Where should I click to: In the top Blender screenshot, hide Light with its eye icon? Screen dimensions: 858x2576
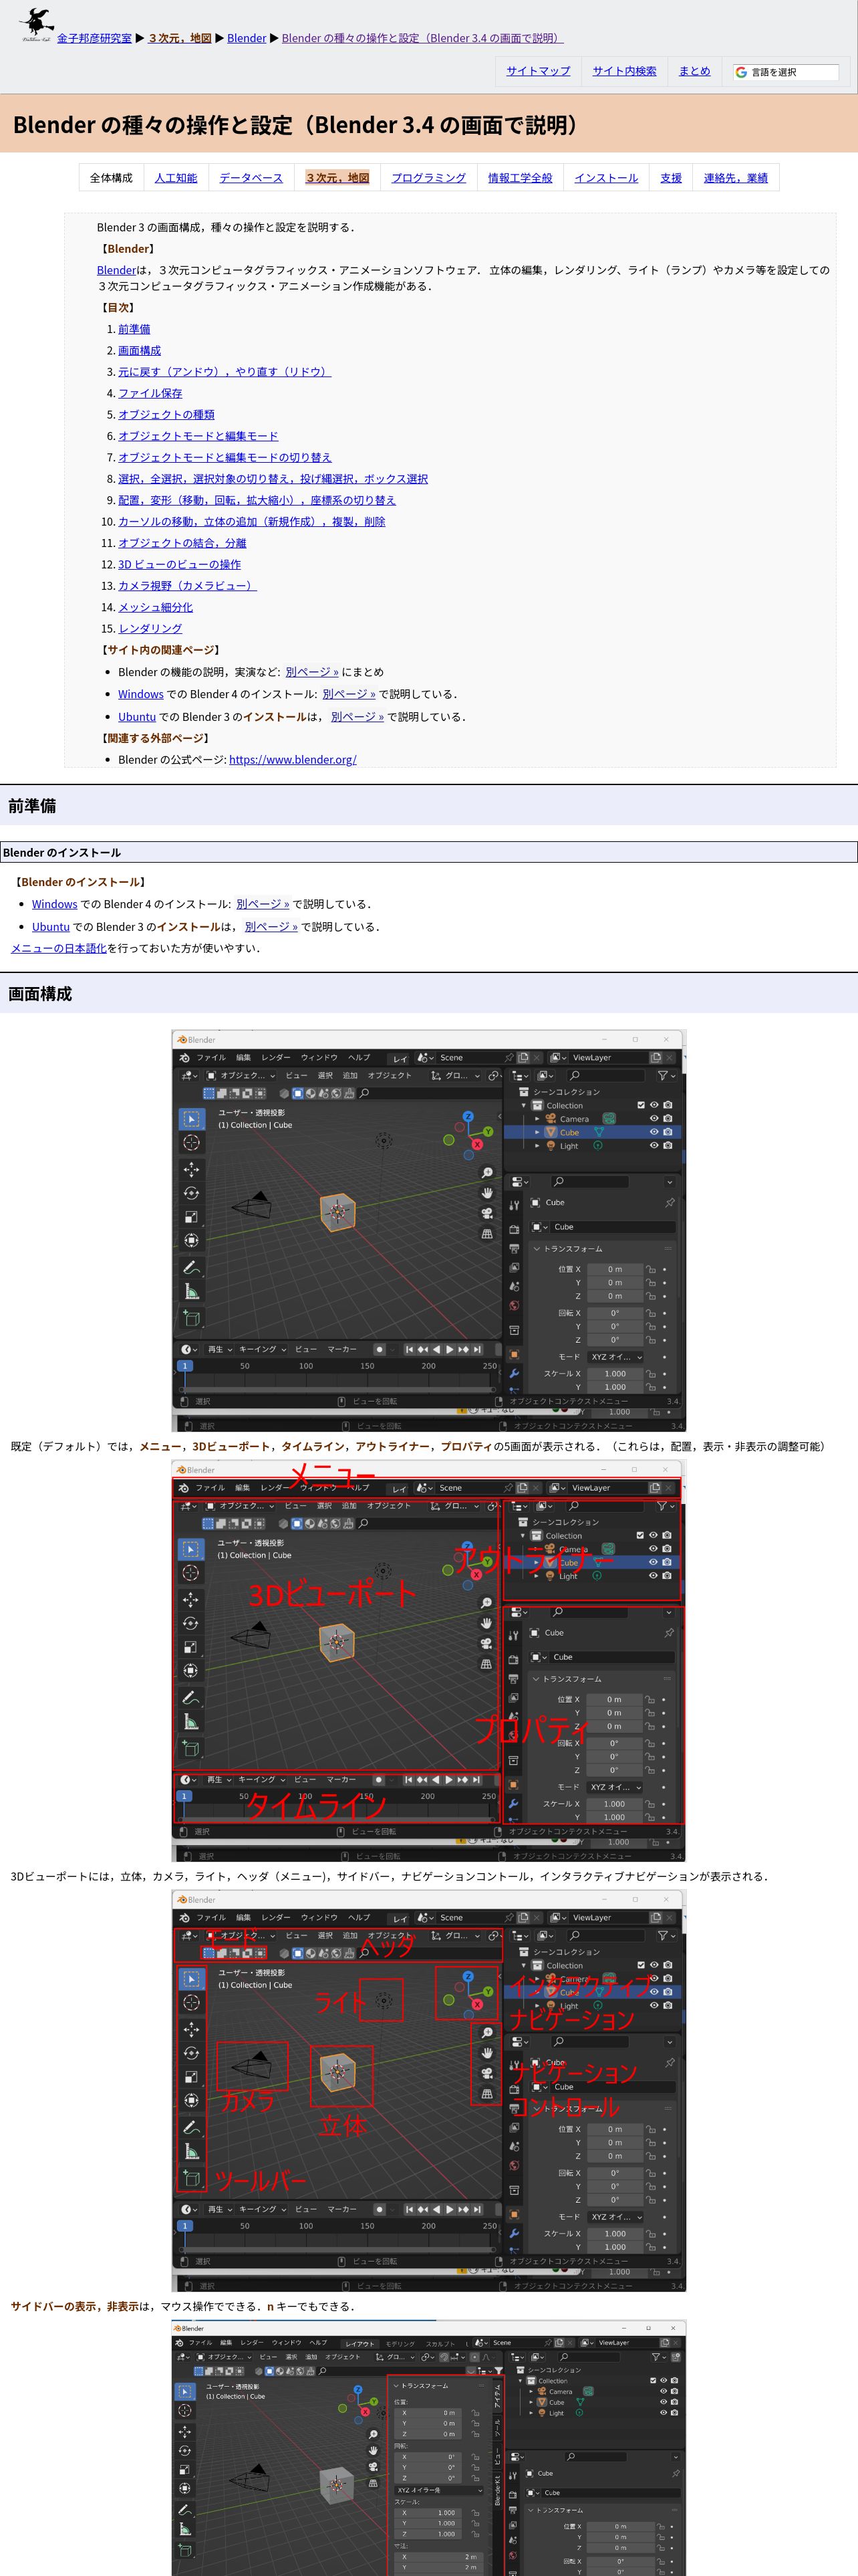coord(654,1146)
